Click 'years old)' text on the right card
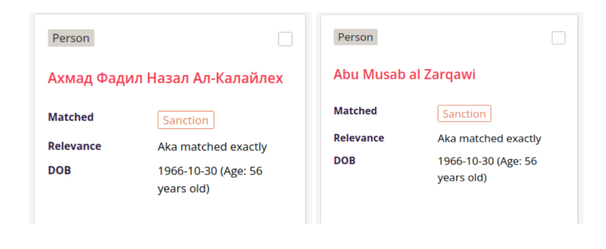Screen dimensions: 606x249 click(x=462, y=177)
